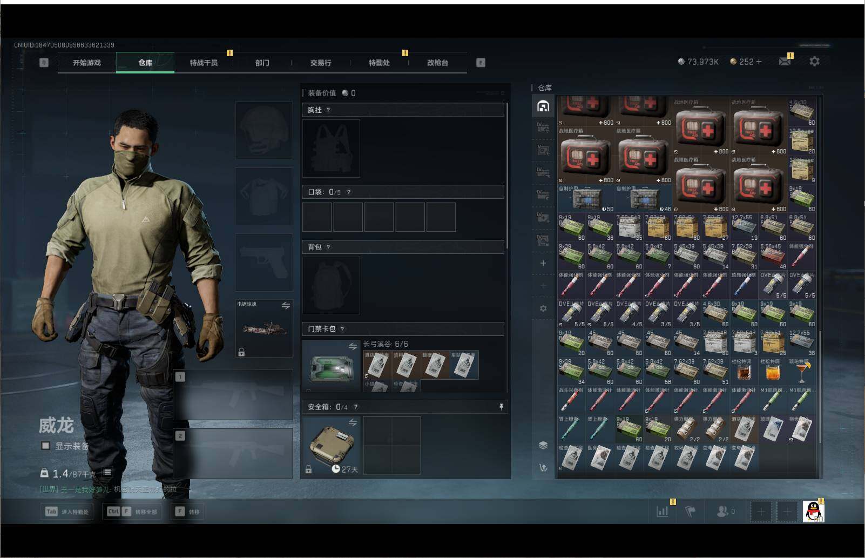865x558 pixels.
Task: Select the empty chest rig slot
Action: click(x=331, y=149)
